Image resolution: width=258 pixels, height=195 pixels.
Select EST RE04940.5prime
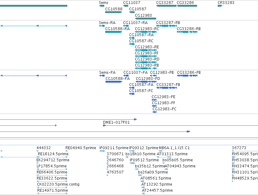click(x=66, y=151)
